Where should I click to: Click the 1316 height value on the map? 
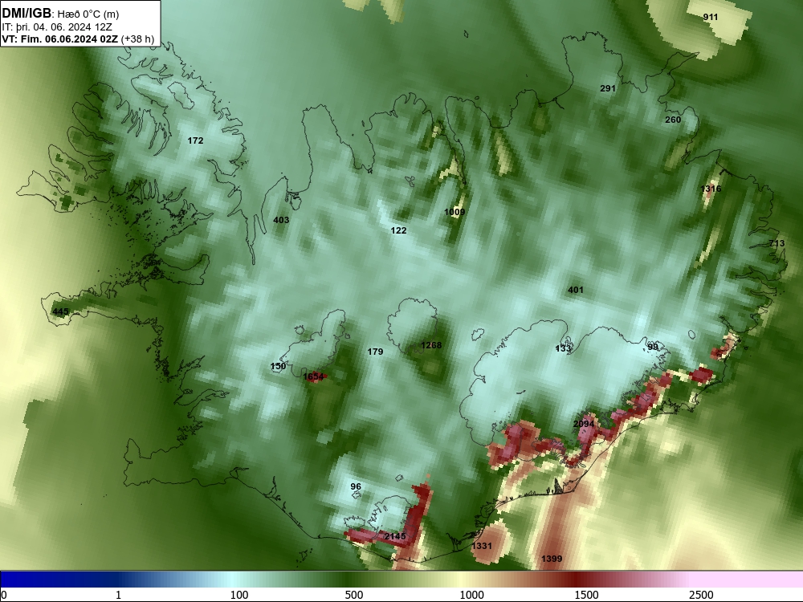tap(711, 189)
